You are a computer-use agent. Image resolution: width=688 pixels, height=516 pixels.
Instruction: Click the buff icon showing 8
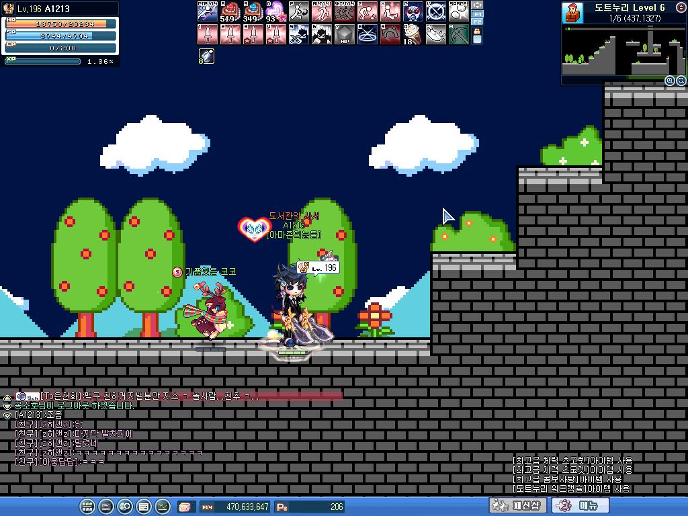click(x=206, y=56)
